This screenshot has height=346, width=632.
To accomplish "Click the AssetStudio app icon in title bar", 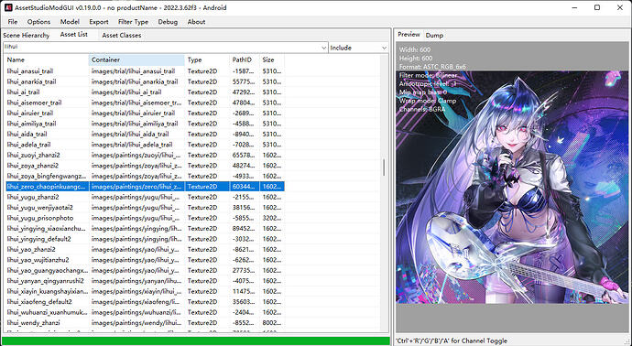I will [8, 7].
